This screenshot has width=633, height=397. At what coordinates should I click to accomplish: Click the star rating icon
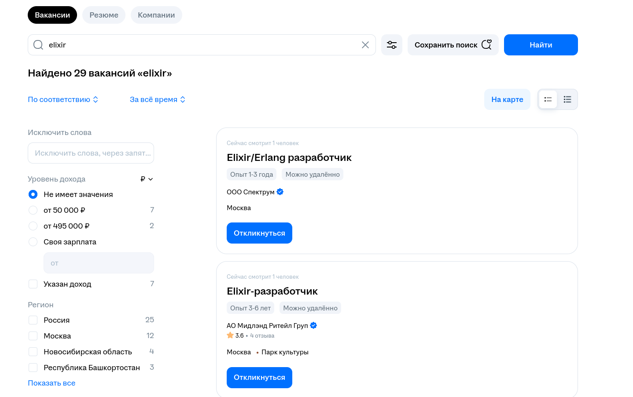(230, 335)
